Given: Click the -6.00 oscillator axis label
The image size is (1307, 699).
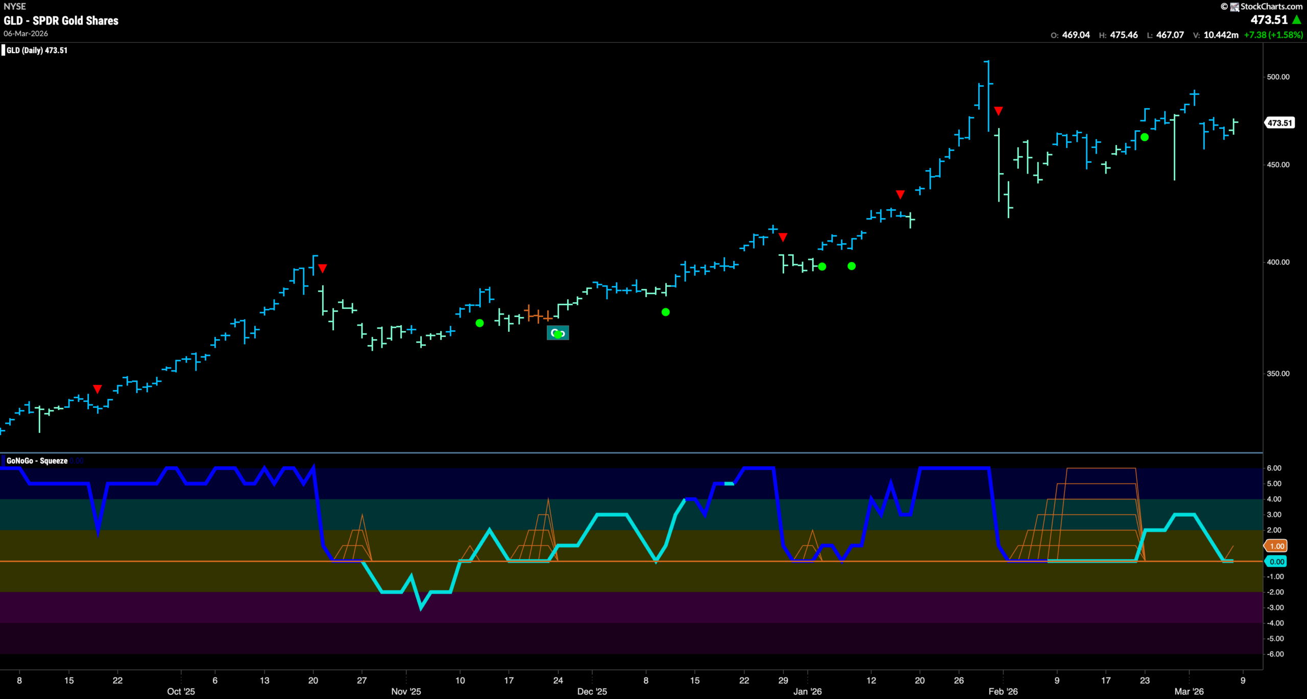Looking at the screenshot, I should [x=1275, y=654].
